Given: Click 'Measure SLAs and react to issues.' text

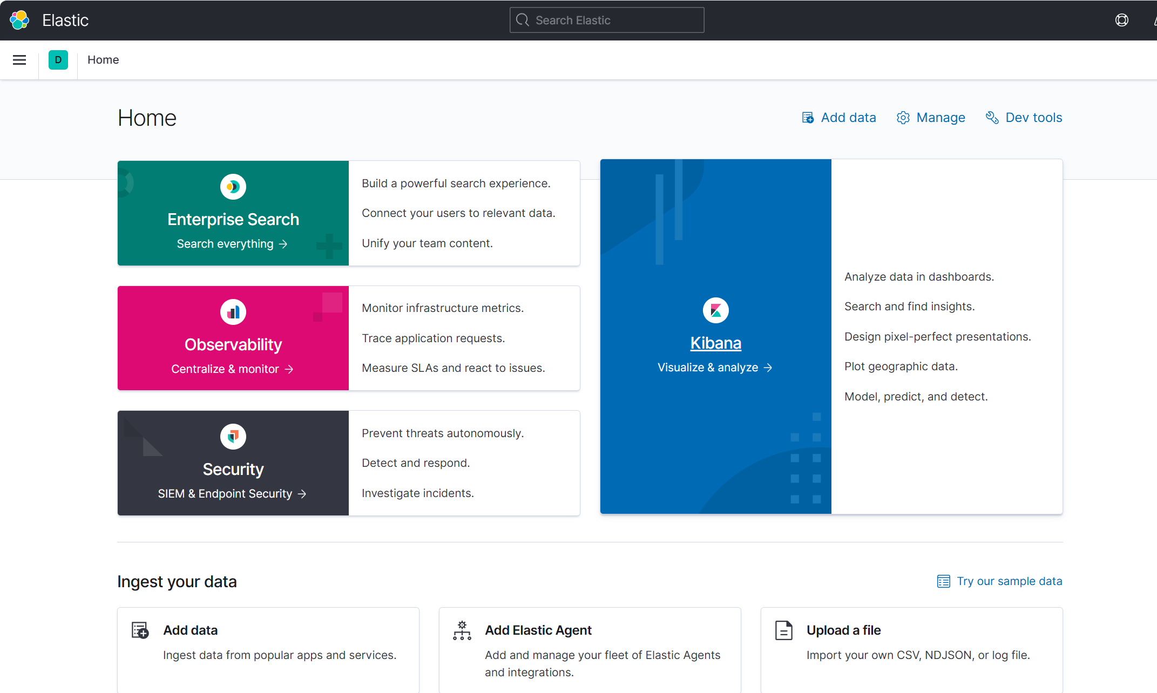Looking at the screenshot, I should [x=454, y=368].
